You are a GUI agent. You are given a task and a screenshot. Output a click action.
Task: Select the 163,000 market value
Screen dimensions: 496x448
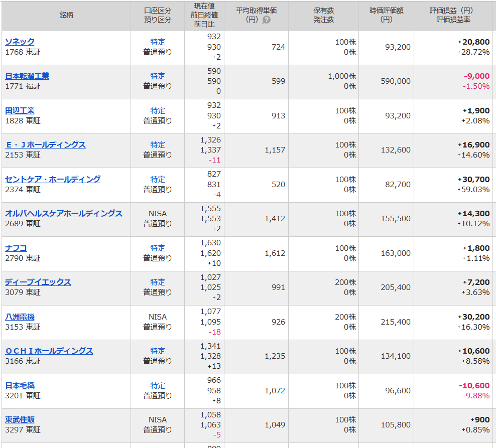point(396,253)
